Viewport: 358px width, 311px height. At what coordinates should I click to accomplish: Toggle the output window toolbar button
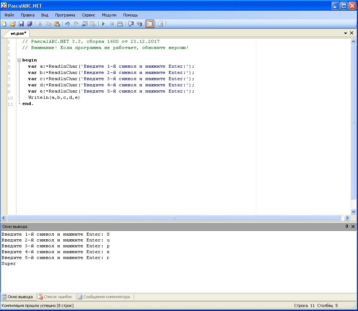[x=150, y=24]
